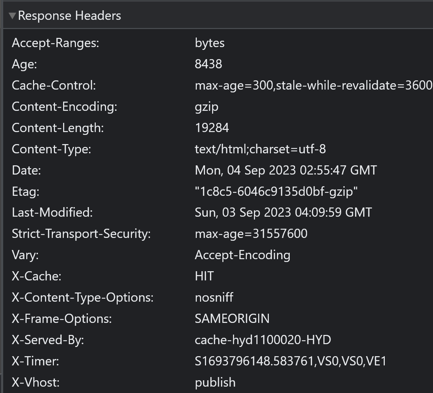This screenshot has height=393, width=433.
Task: Click the Cache-Control header value
Action: (x=312, y=85)
